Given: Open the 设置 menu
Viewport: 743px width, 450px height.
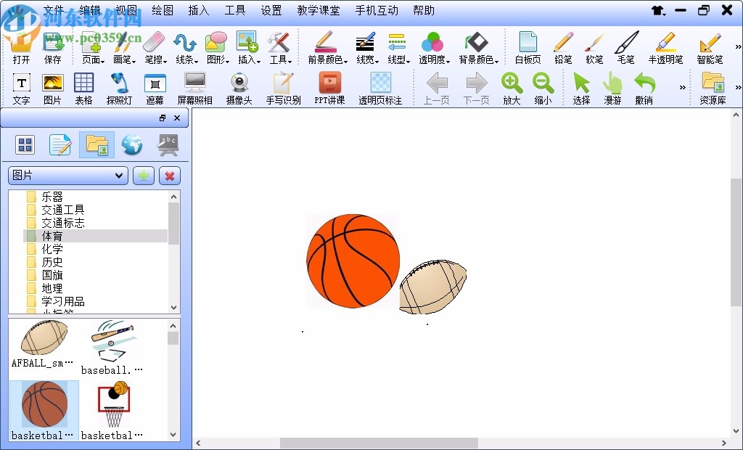Looking at the screenshot, I should (271, 10).
